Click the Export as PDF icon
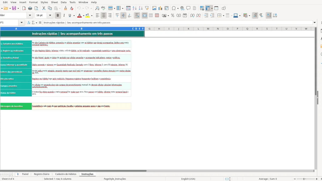This screenshot has height=181, width=322. pos(24,8)
